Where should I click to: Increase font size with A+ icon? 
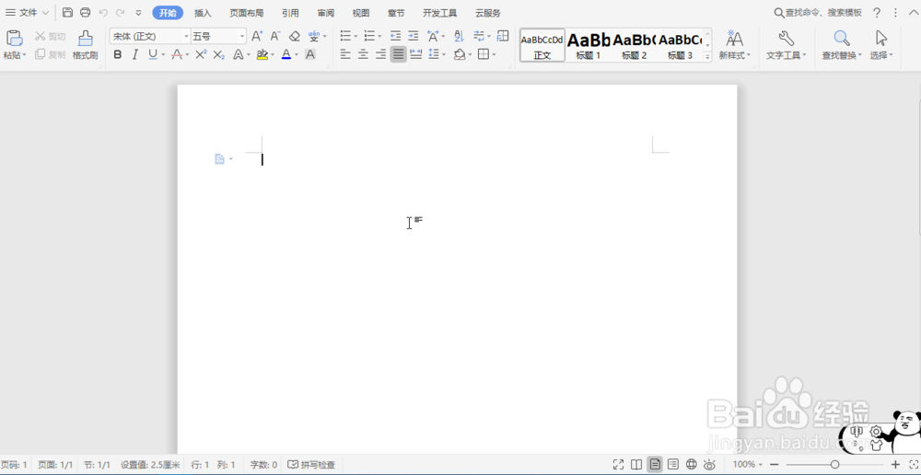click(257, 36)
